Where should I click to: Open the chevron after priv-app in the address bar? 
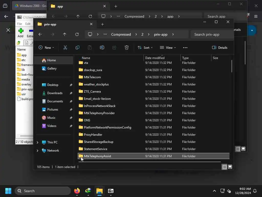pyautogui.click(x=173, y=34)
